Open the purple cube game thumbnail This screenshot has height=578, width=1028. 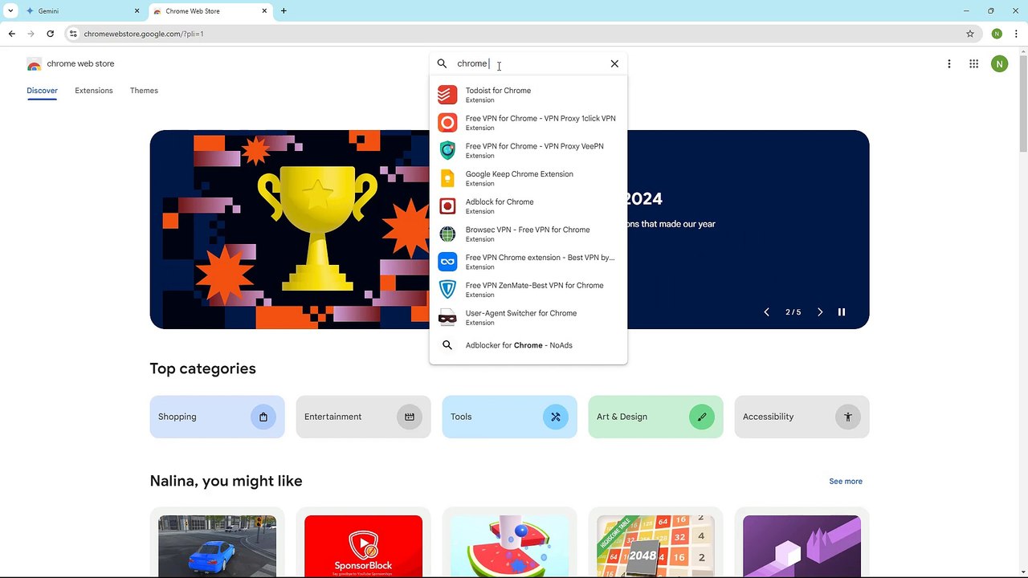click(802, 546)
